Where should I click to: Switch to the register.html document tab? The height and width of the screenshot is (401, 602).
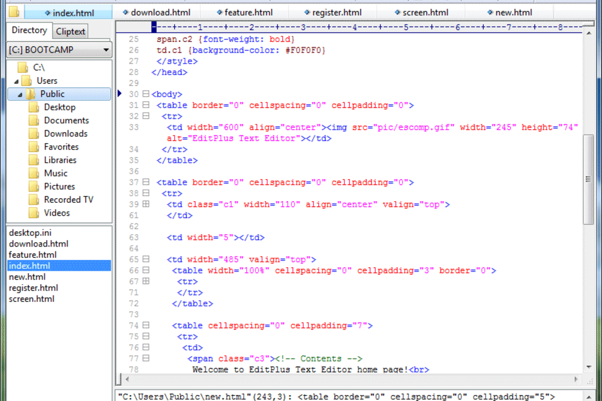332,12
